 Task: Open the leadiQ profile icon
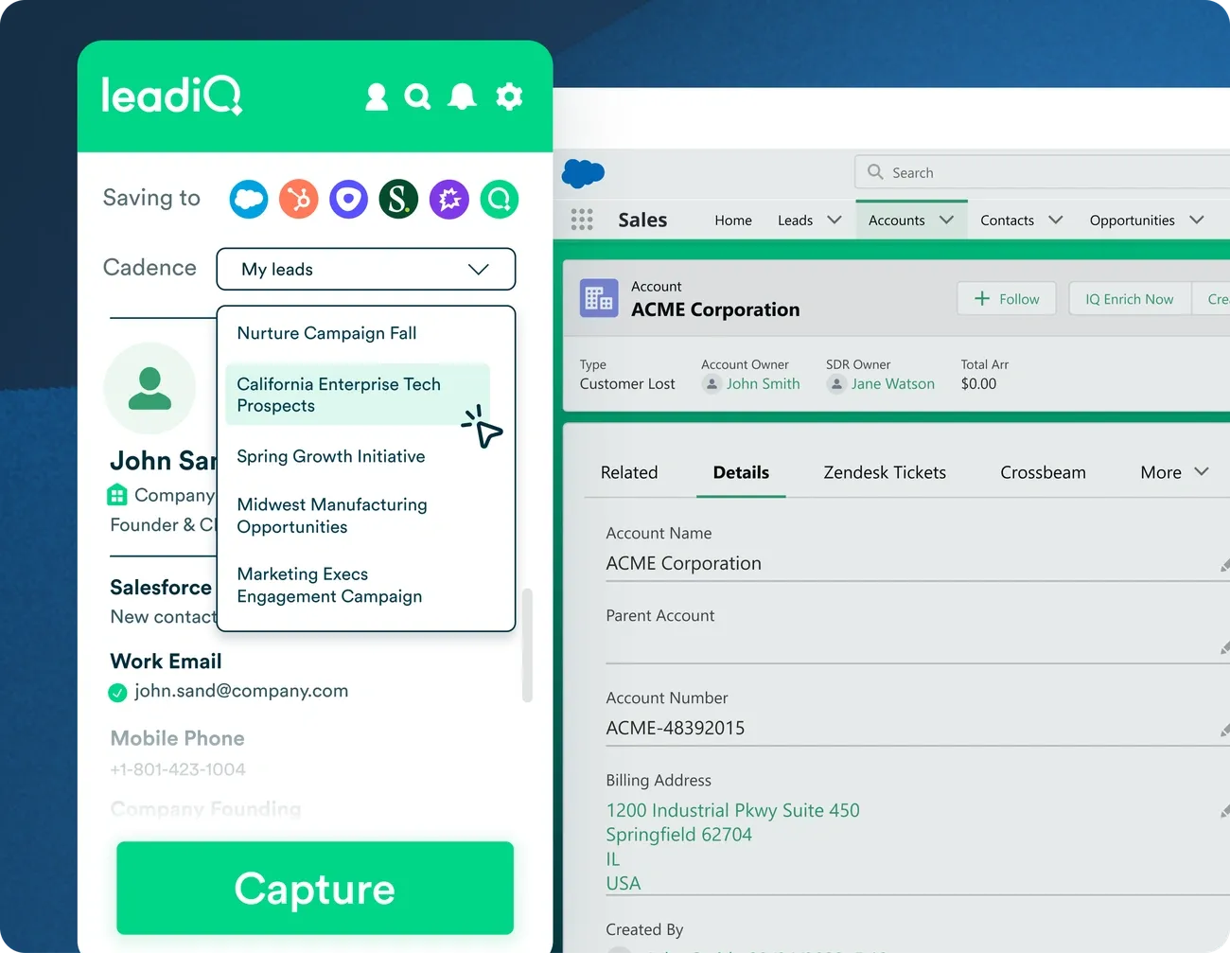(377, 97)
